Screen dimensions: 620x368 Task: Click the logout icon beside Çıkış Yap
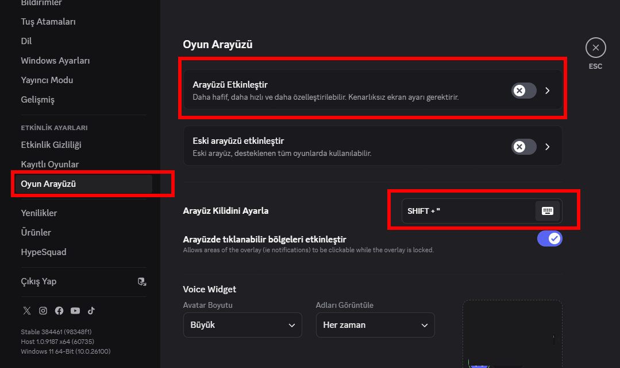click(x=142, y=281)
